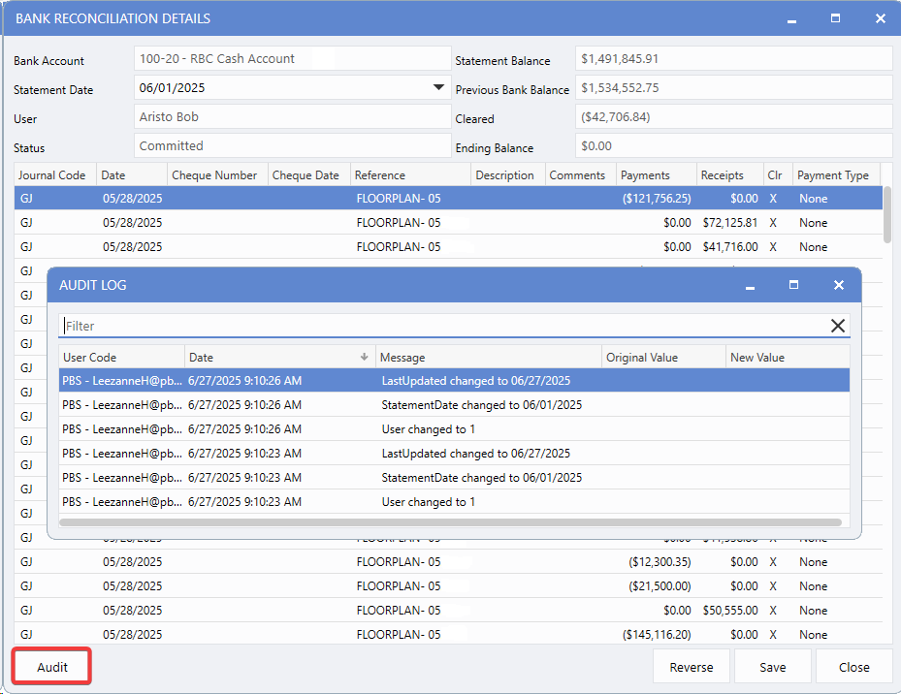Open the Statement Date dropdown

(437, 88)
